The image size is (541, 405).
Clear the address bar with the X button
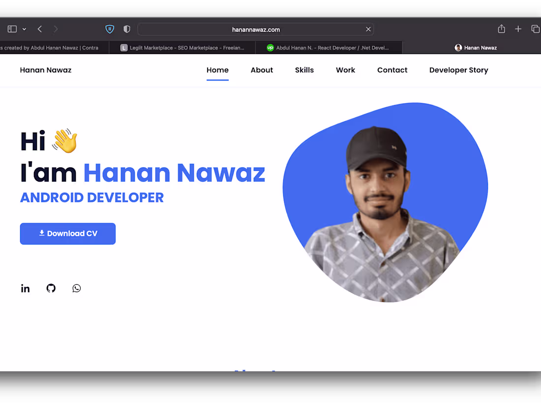pos(368,29)
